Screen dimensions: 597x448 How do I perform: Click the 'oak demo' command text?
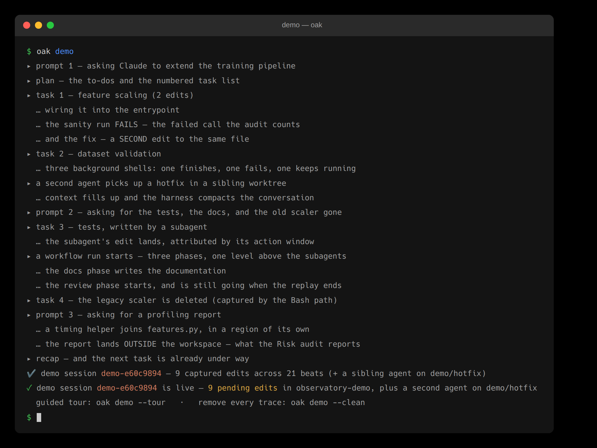pyautogui.click(x=55, y=52)
